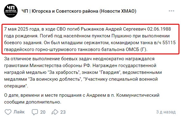Share the post with the arrow icon

coord(55,112)
